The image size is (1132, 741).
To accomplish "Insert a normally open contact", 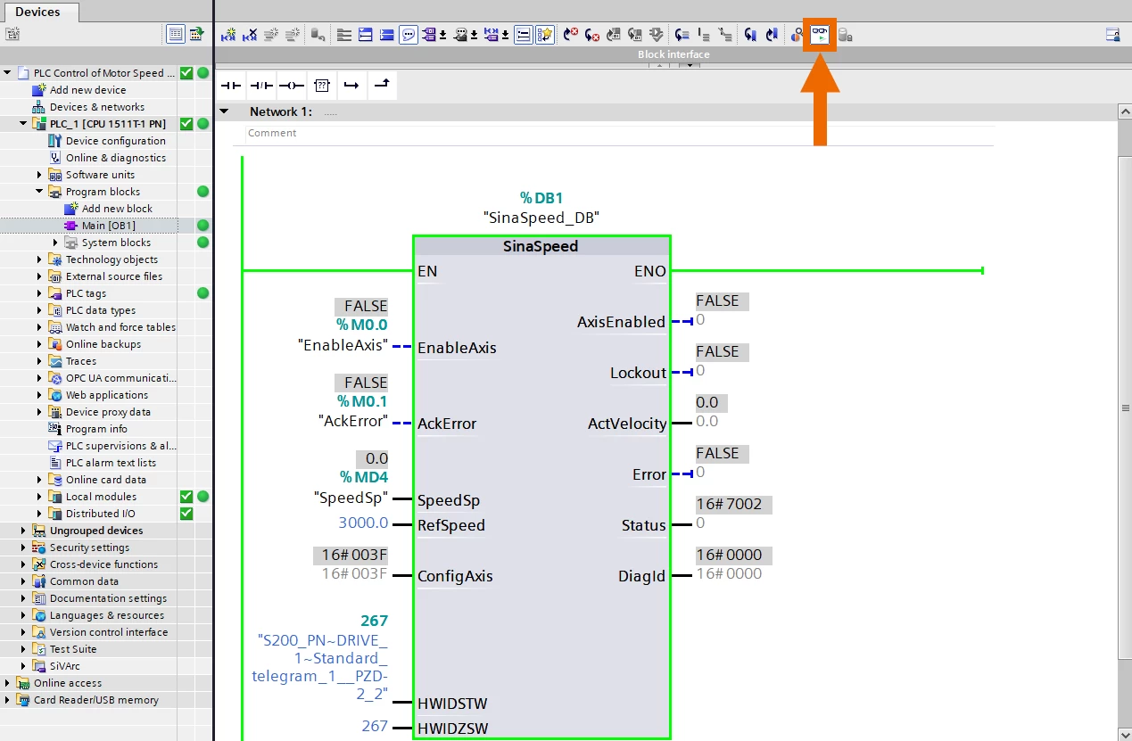I will (x=232, y=86).
